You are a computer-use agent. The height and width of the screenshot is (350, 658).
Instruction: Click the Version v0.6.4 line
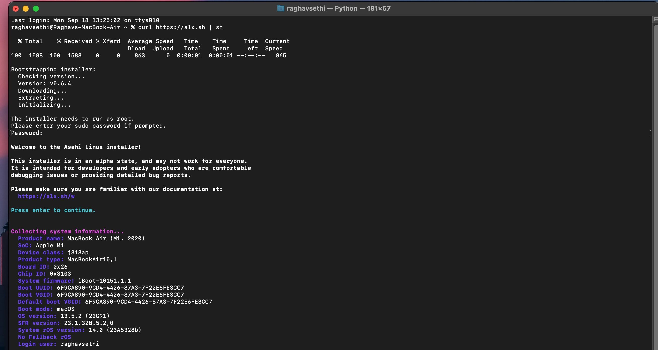(x=44, y=83)
